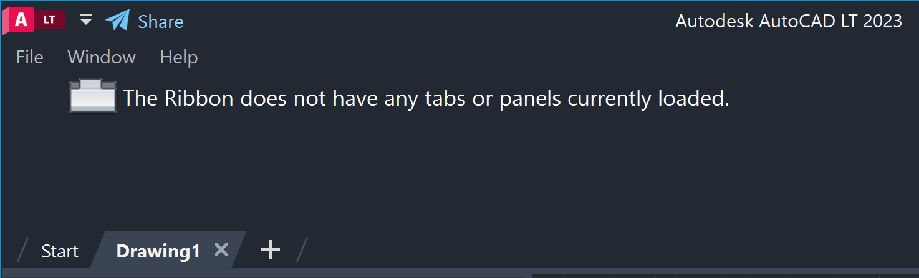Screen dimensions: 919x278
Task: Open the File menu
Action: (x=29, y=57)
